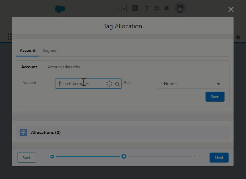Click the Back button
This screenshot has height=179, width=246.
pos(26,158)
